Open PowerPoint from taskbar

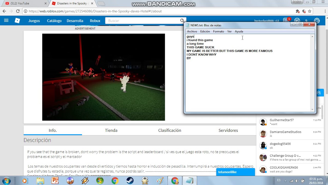click(55, 181)
